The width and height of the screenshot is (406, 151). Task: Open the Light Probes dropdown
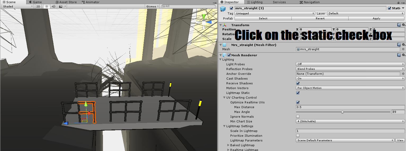point(350,64)
